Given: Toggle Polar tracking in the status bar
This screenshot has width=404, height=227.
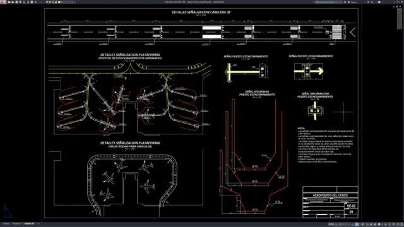Looking at the screenshot, I should pyautogui.click(x=340, y=224).
